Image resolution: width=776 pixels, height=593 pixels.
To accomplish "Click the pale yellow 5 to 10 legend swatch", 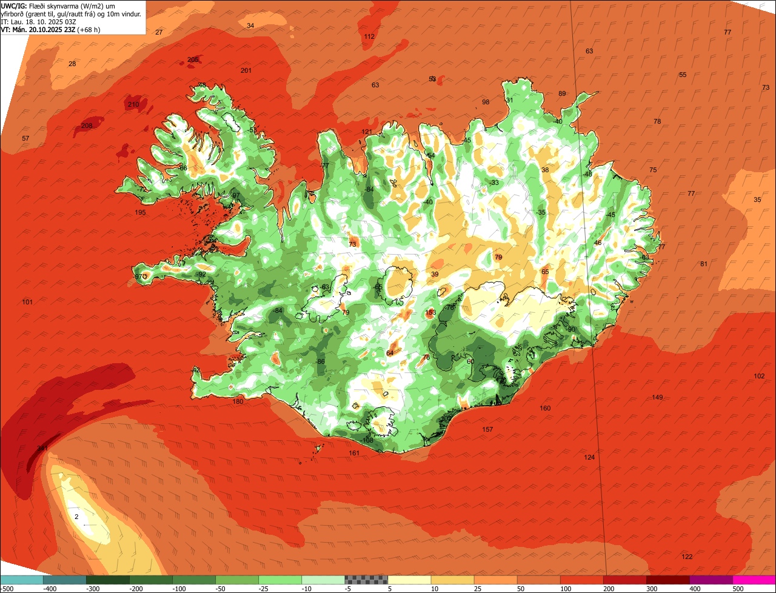I will [x=409, y=580].
